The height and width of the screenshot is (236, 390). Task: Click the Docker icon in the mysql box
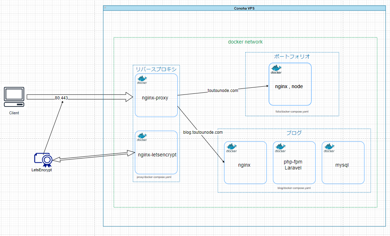pyautogui.click(x=329, y=148)
